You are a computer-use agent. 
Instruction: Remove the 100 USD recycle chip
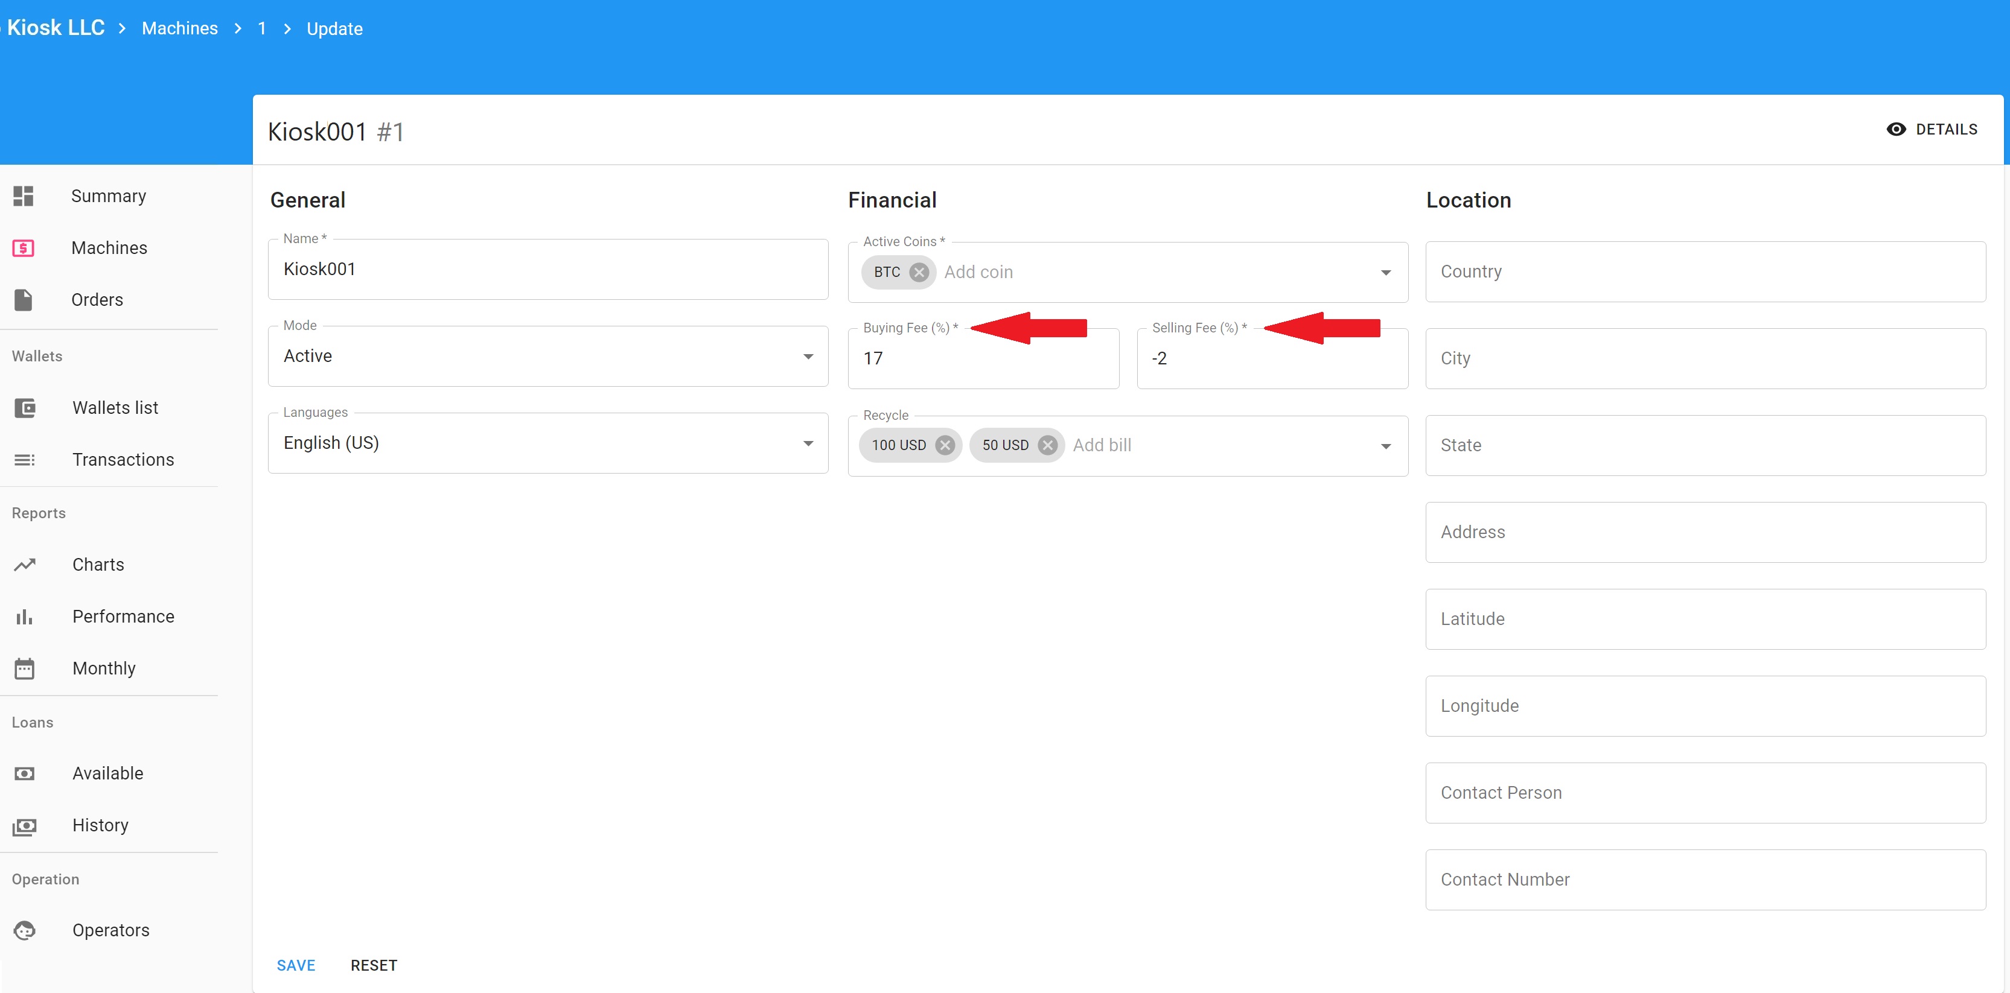tap(945, 445)
